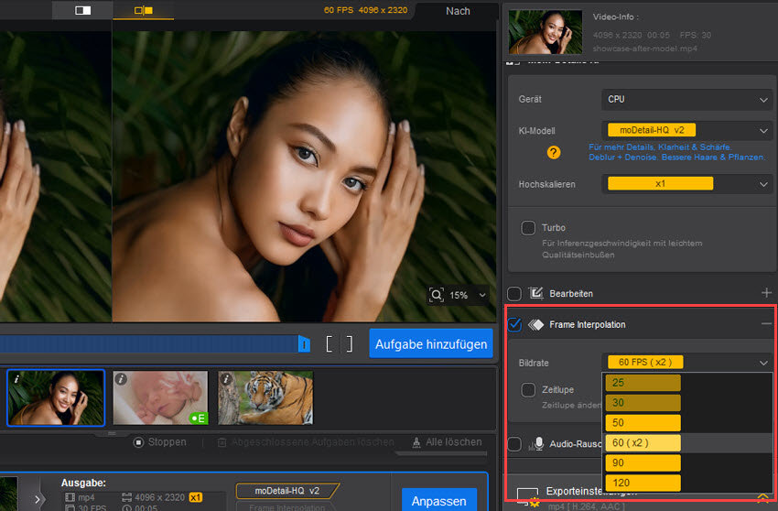
Task: Click Aufgabe hinzufügen button
Action: point(431,343)
